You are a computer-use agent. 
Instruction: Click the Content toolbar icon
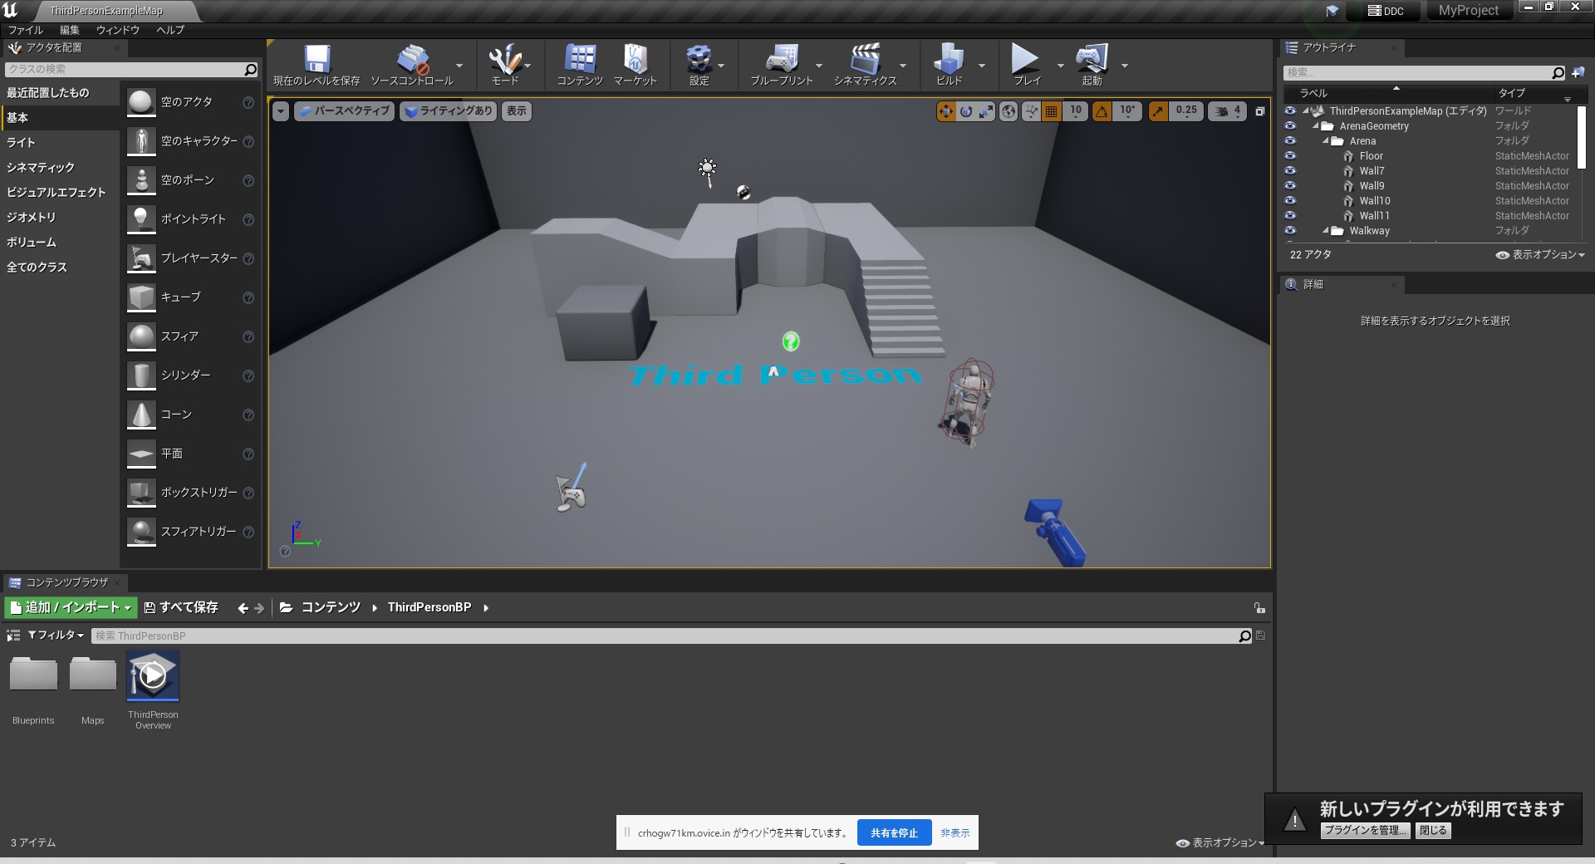click(579, 61)
